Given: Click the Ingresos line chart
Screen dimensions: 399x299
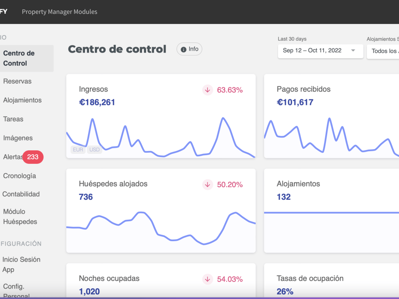Looking at the screenshot, I should point(161,137).
